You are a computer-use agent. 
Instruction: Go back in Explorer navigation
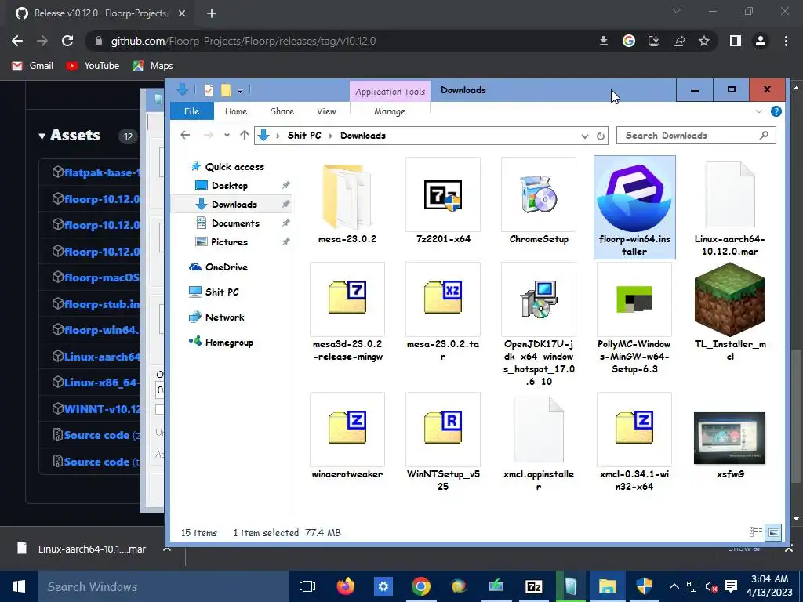(x=185, y=135)
